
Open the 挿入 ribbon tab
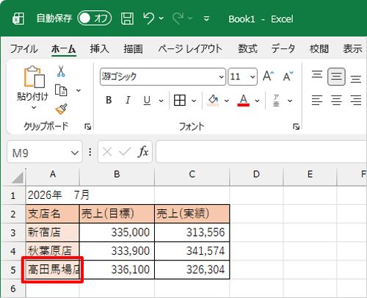click(x=99, y=48)
